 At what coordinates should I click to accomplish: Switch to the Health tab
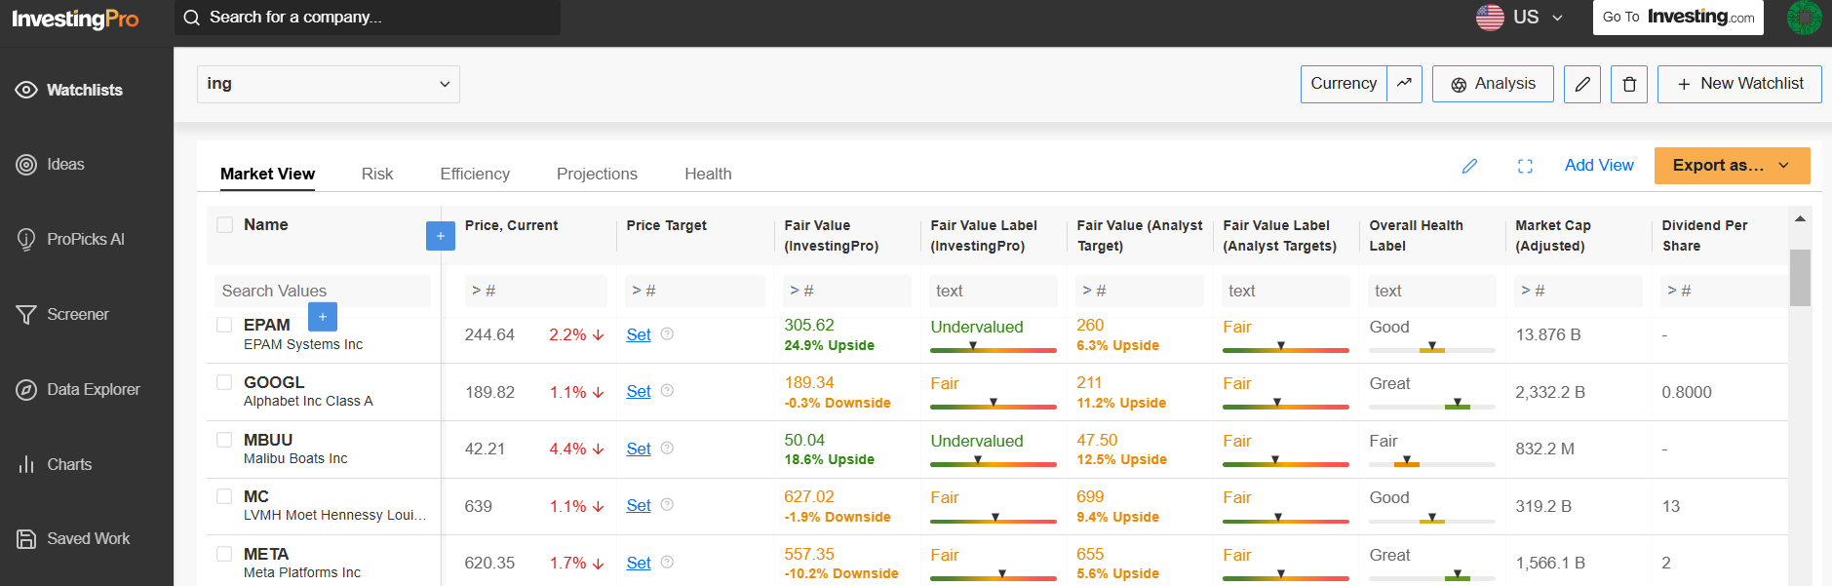tap(708, 174)
